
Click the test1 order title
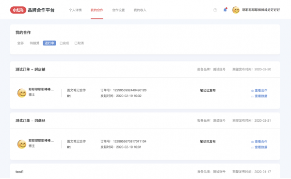(x=19, y=172)
